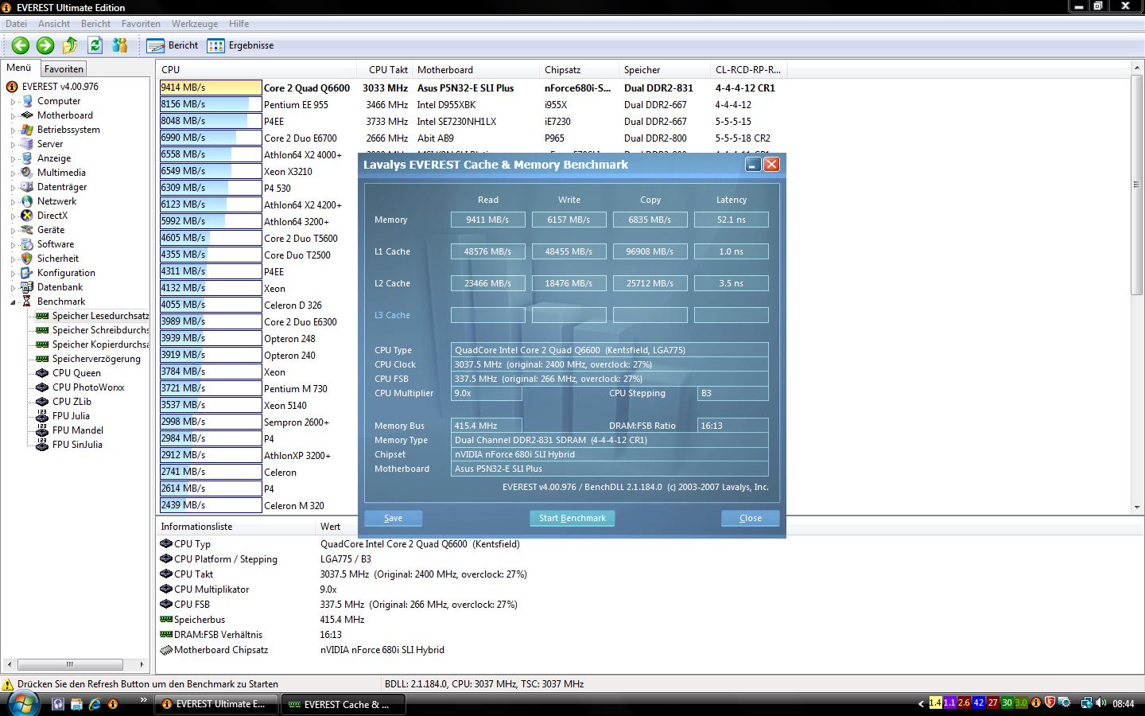Click the two-people users toolbar icon

coord(120,45)
